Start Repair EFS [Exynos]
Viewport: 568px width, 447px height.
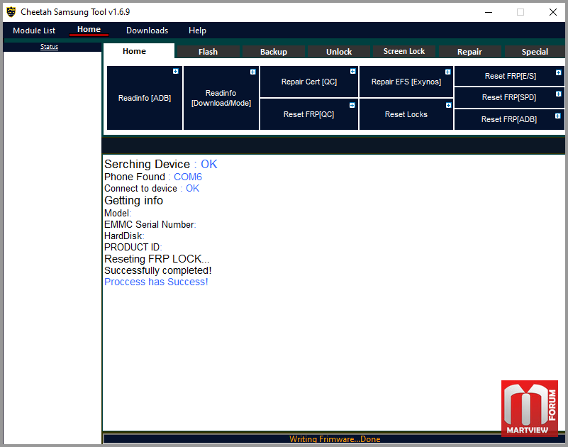point(406,82)
